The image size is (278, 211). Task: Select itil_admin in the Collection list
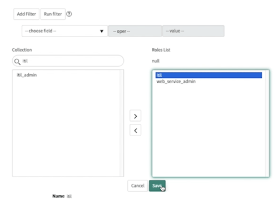[x=27, y=75]
